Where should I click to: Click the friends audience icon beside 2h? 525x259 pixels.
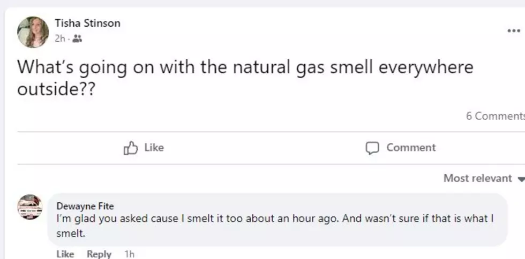pyautogui.click(x=77, y=39)
